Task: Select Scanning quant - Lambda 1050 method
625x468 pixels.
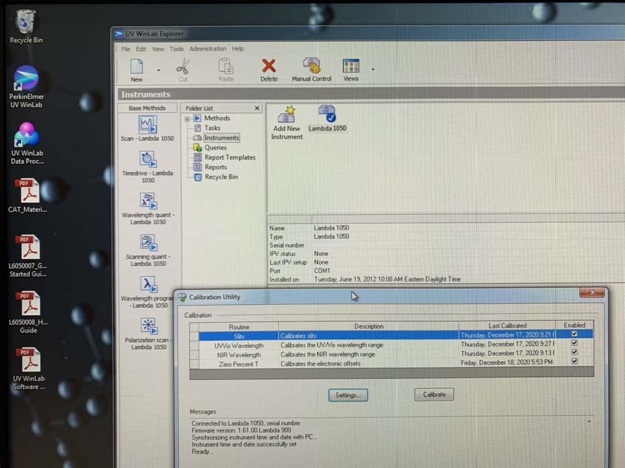Action: [148, 250]
